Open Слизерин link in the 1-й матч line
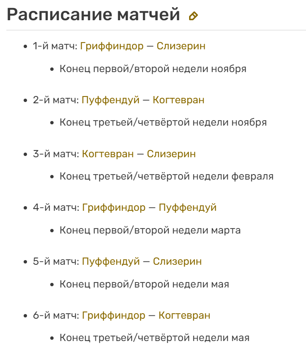Image resolution: width=306 pixels, height=352 pixels. (181, 46)
